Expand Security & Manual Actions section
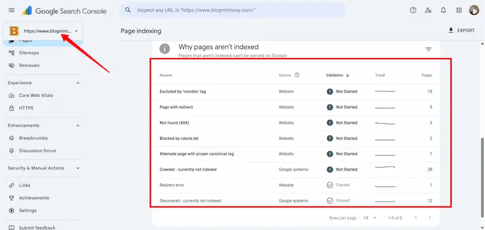This screenshot has width=485, height=230. pos(78,168)
